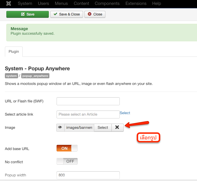Click the Select link for article
197x181 pixels.
click(125, 113)
